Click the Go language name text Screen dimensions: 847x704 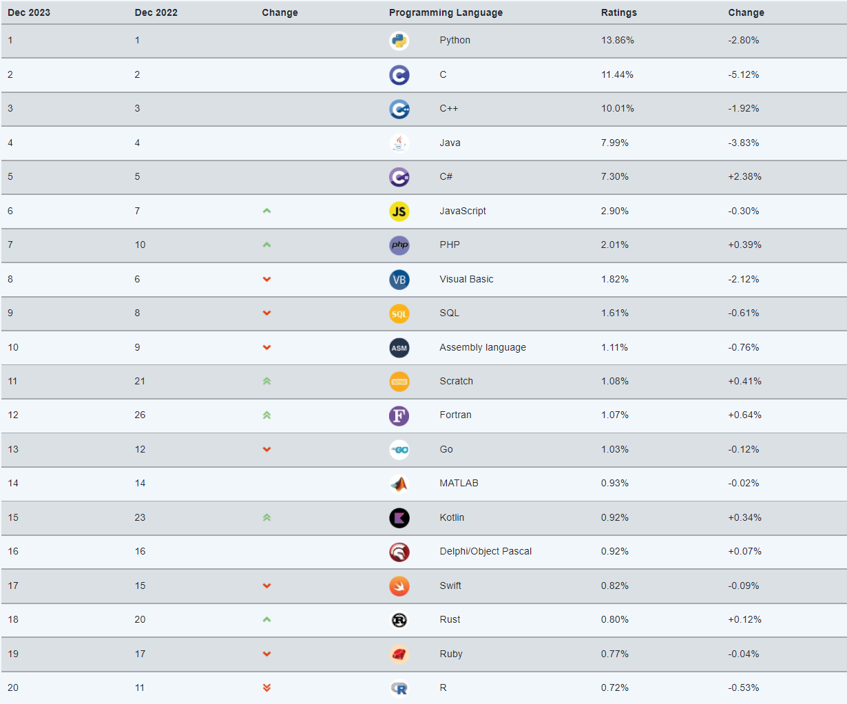pos(446,449)
